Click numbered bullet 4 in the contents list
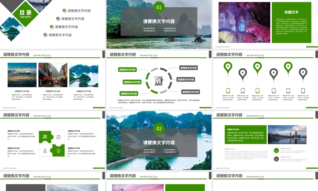This screenshot has width=318, height=191. pos(45,35)
